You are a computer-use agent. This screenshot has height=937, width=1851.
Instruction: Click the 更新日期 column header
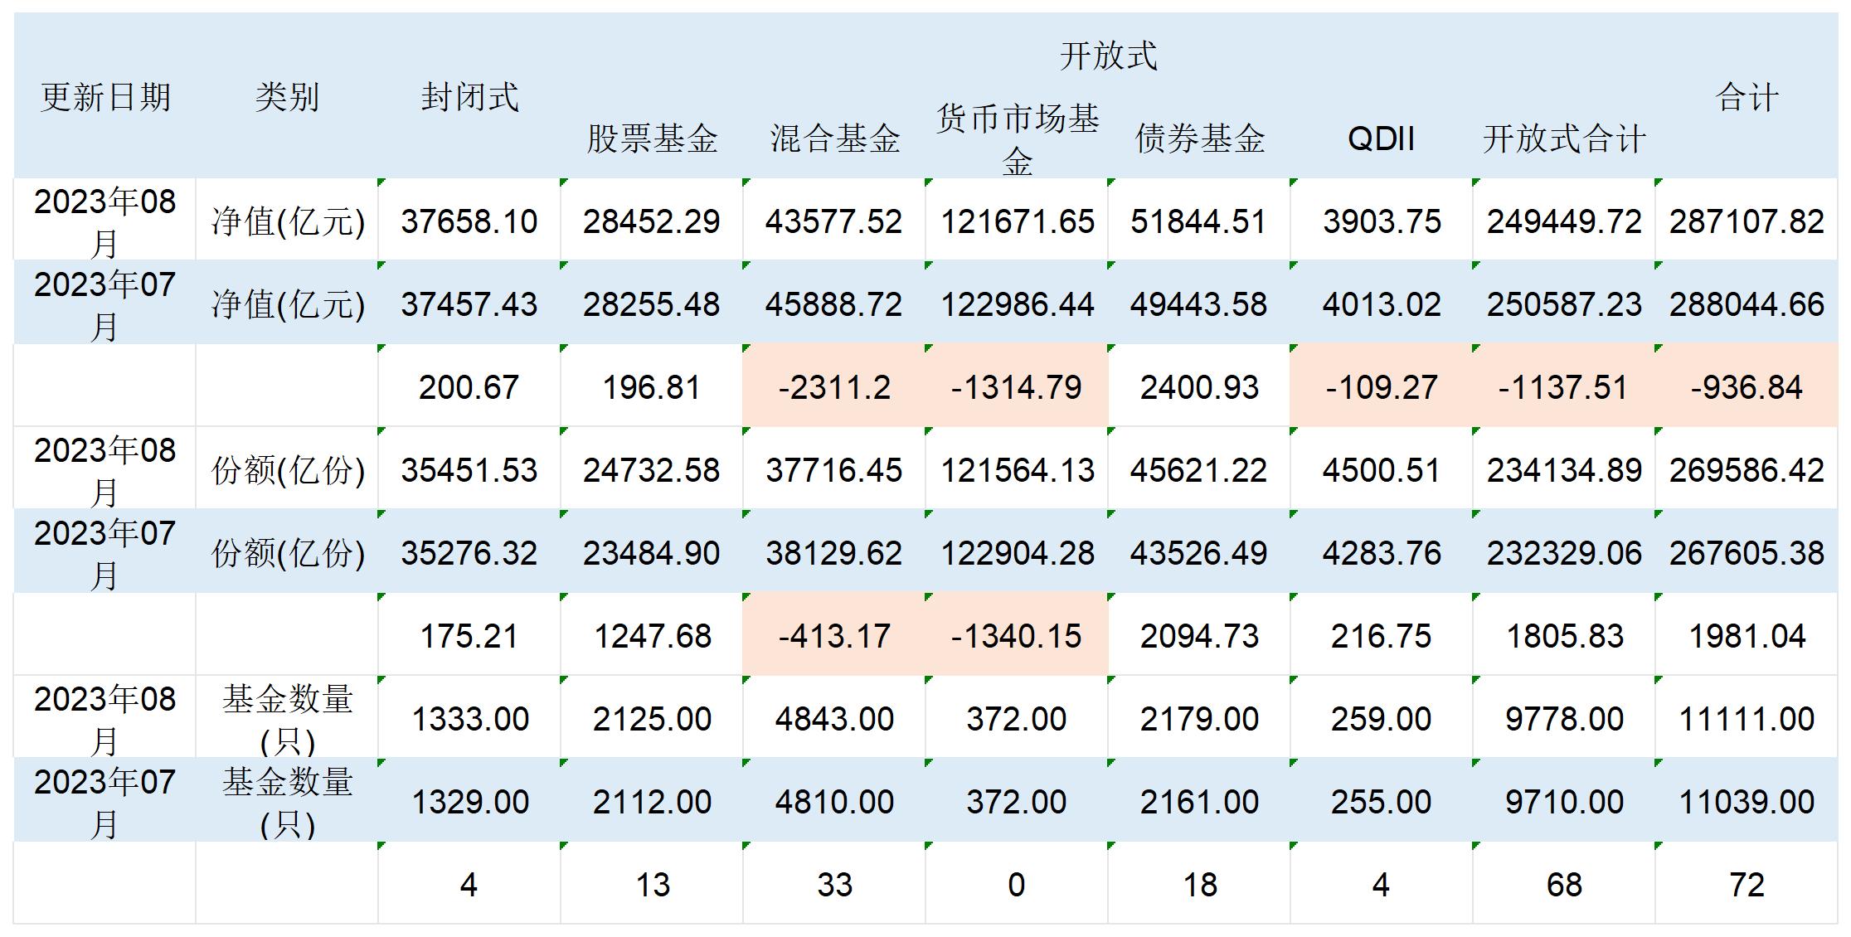click(105, 98)
